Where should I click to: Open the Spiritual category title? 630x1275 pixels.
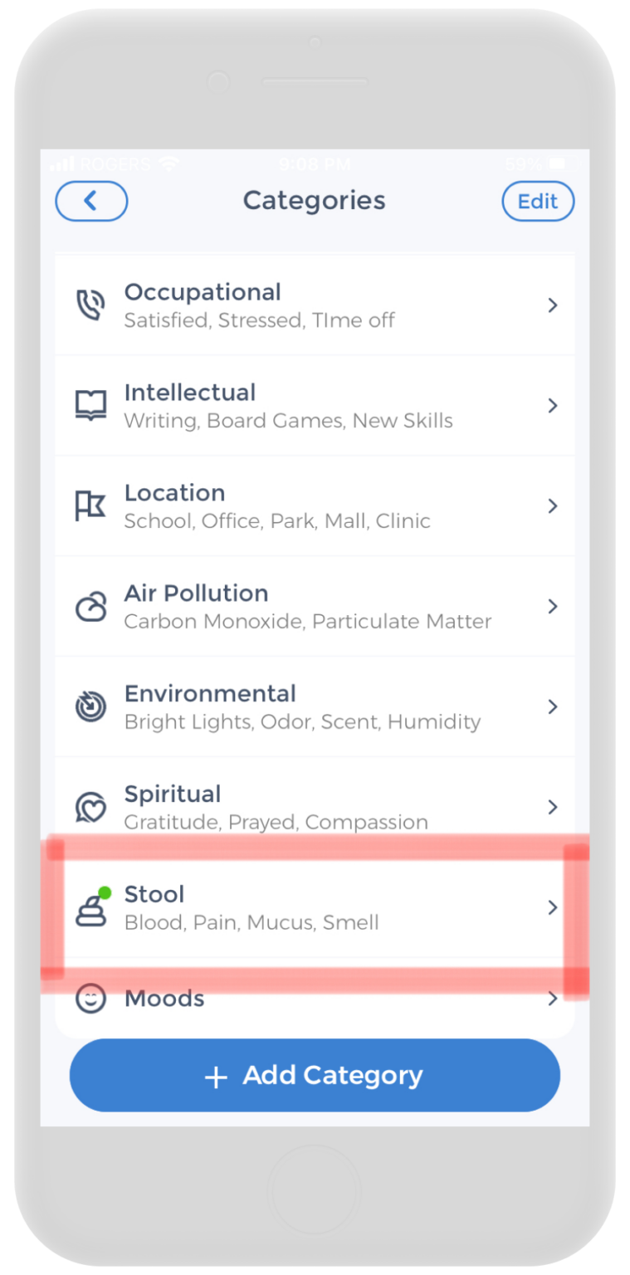(173, 794)
